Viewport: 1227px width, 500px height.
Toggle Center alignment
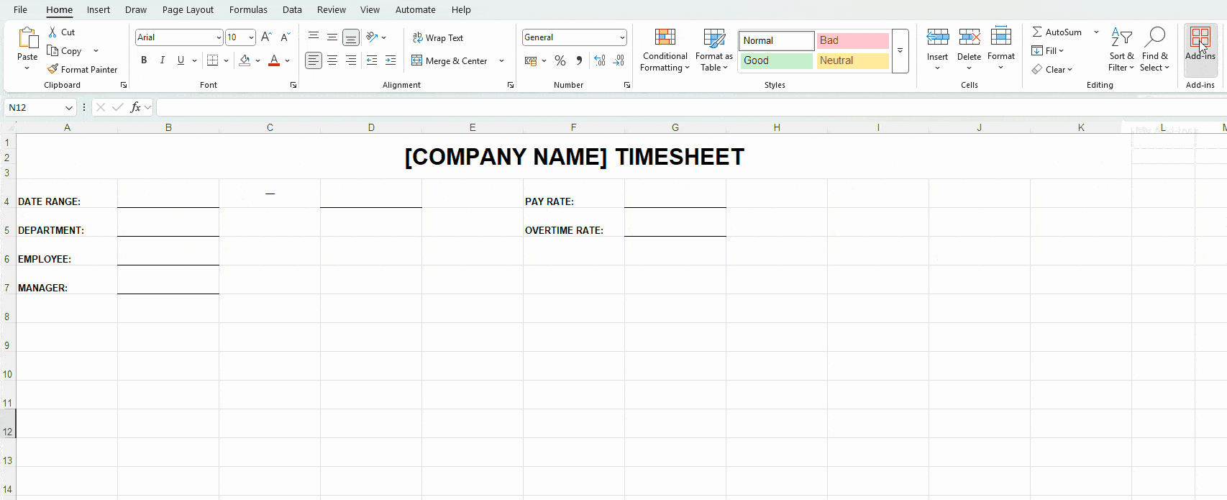point(332,60)
